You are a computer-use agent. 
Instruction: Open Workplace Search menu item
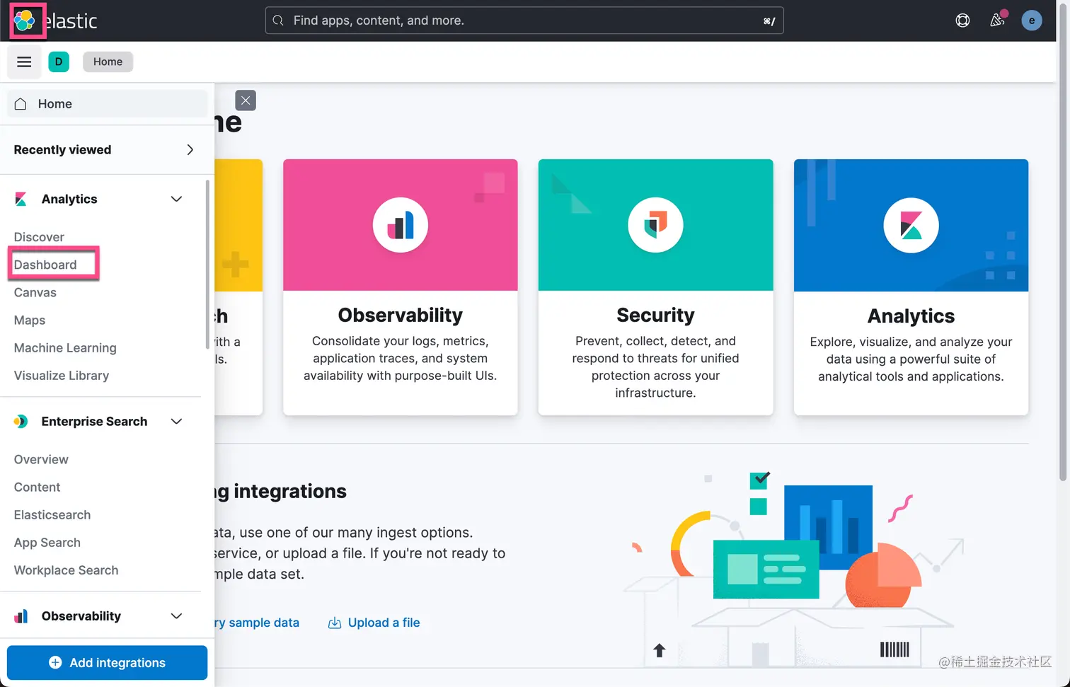[66, 570]
